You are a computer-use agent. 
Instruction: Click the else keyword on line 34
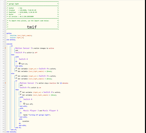[x=13, y=73]
